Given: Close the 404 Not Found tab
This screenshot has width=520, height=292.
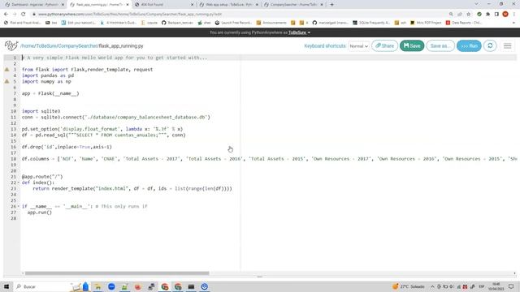Looking at the screenshot, I should click(192, 5).
